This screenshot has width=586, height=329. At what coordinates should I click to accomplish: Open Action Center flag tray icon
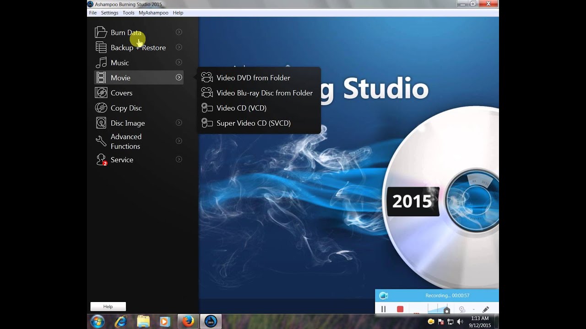pyautogui.click(x=441, y=322)
